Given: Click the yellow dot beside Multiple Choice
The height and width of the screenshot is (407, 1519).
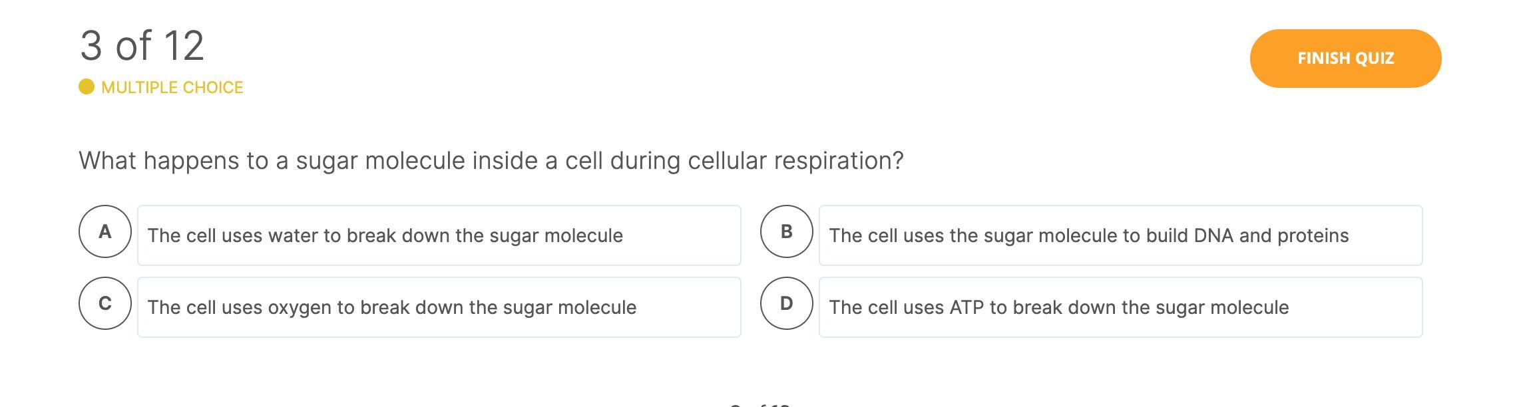Looking at the screenshot, I should coord(87,87).
